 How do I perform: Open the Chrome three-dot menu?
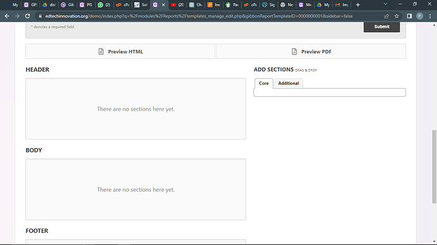pos(430,16)
